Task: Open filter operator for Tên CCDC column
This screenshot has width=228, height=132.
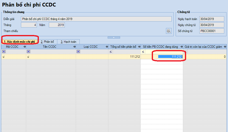Action: point(28,52)
